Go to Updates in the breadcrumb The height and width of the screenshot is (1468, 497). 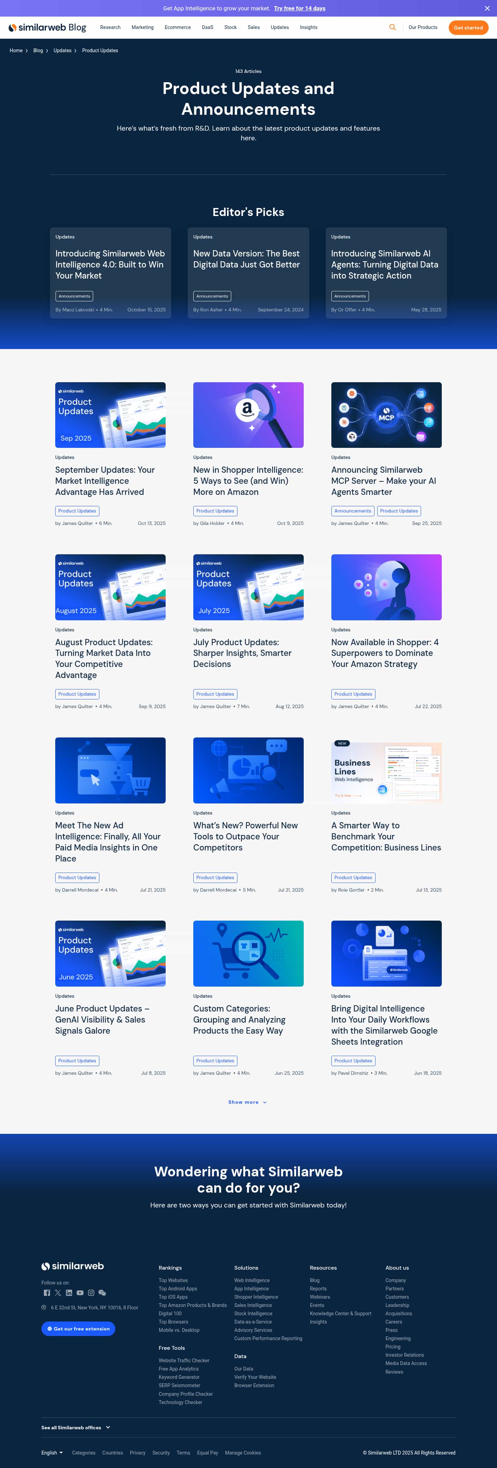point(62,51)
